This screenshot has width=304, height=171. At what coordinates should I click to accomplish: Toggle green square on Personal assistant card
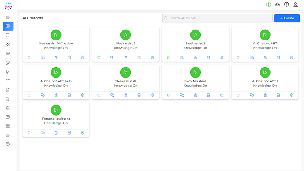pos(29,133)
